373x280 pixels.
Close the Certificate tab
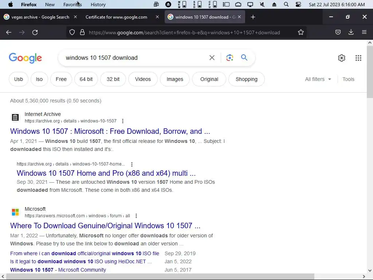(157, 17)
